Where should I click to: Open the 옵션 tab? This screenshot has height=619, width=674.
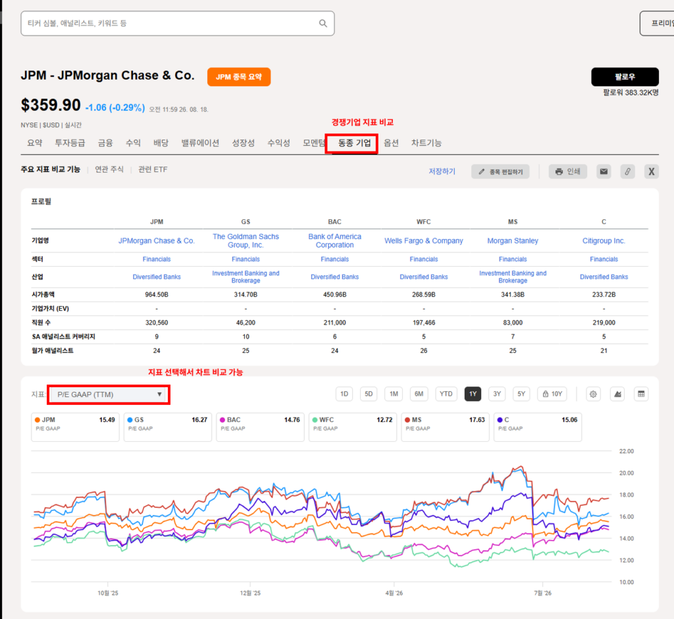coord(391,143)
